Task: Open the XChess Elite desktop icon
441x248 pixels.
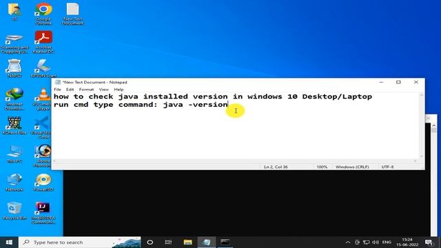Action: (x=14, y=125)
